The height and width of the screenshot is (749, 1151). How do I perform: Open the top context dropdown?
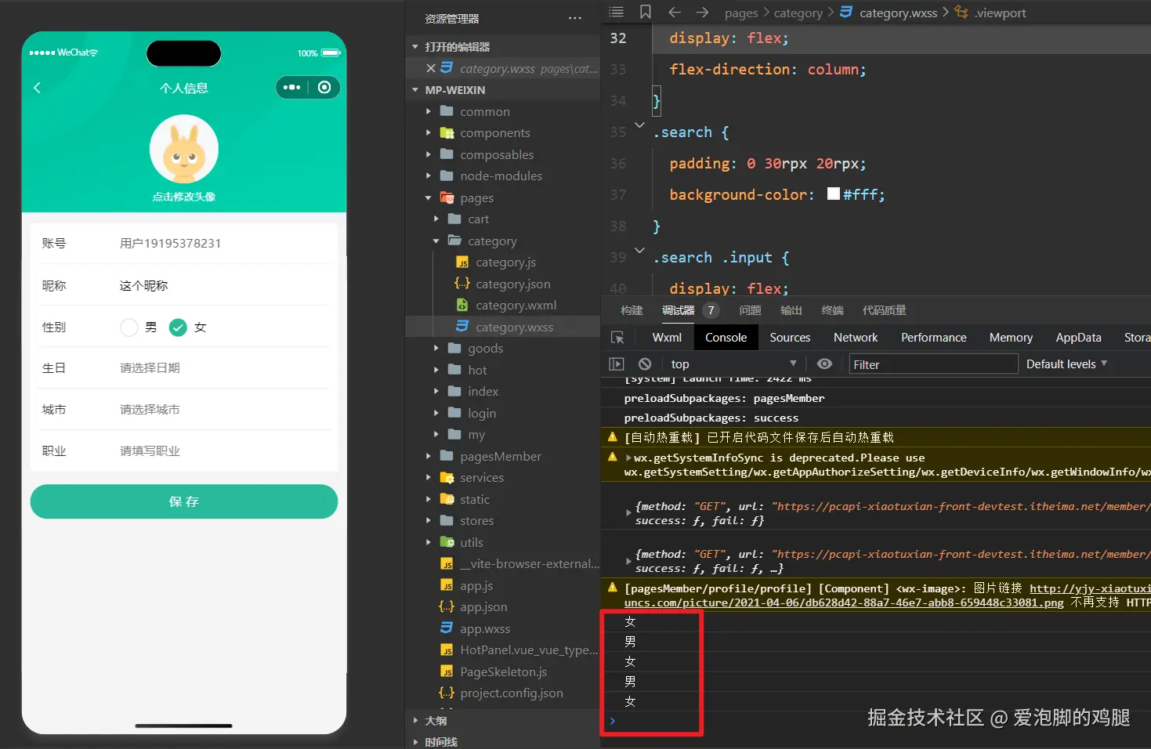[x=733, y=364]
